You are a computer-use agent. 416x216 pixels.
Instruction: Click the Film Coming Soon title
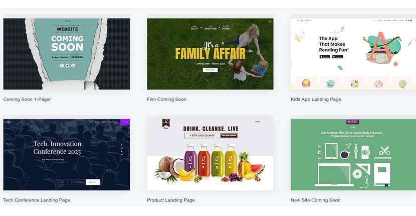pyautogui.click(x=166, y=99)
